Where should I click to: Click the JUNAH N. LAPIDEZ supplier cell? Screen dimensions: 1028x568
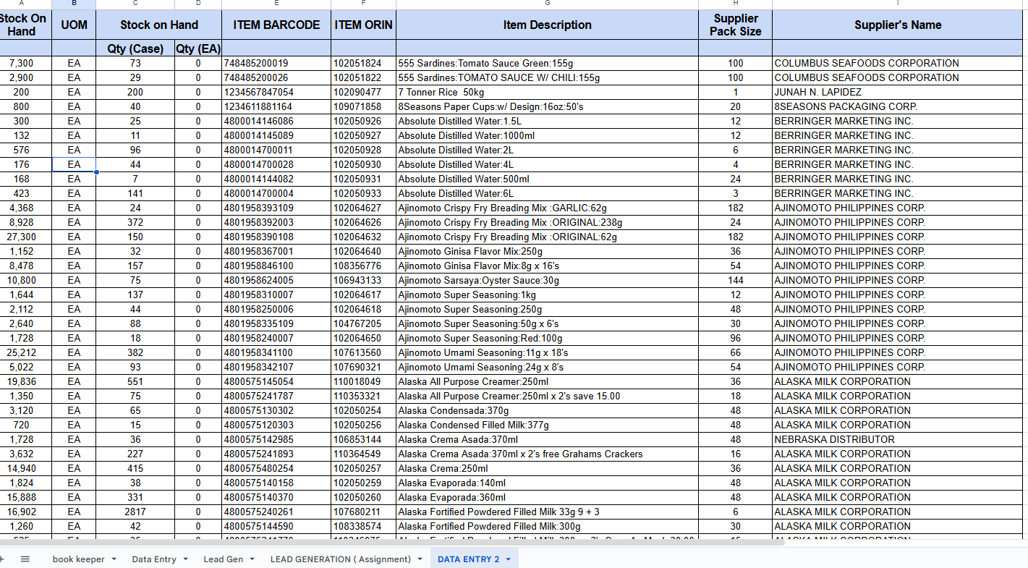coord(898,92)
